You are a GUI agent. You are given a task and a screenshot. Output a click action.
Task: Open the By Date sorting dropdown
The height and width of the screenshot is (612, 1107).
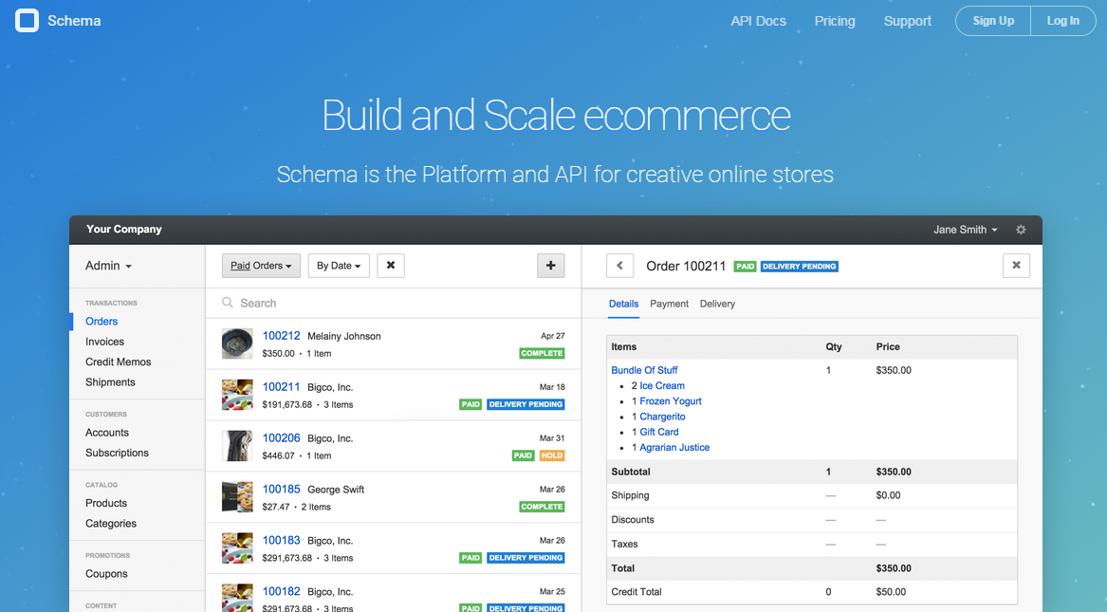338,266
